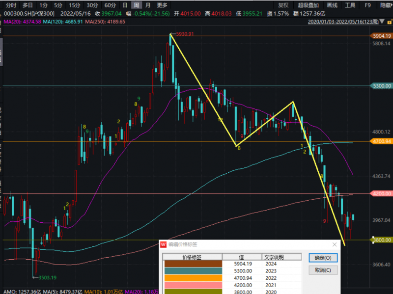Viewport: 393px width, 294px height.
Task: Edit the 5300.00 value cell
Action: click(240, 270)
